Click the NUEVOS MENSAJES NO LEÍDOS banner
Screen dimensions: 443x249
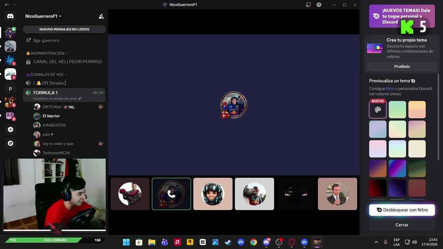pos(64,29)
